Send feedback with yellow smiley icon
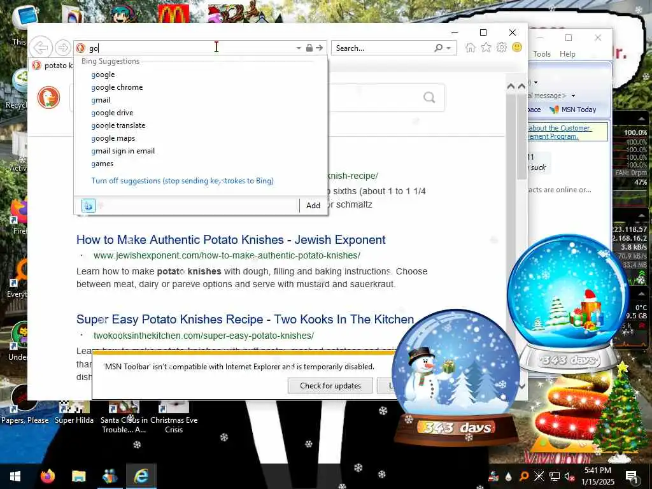The width and height of the screenshot is (652, 489). tap(517, 47)
